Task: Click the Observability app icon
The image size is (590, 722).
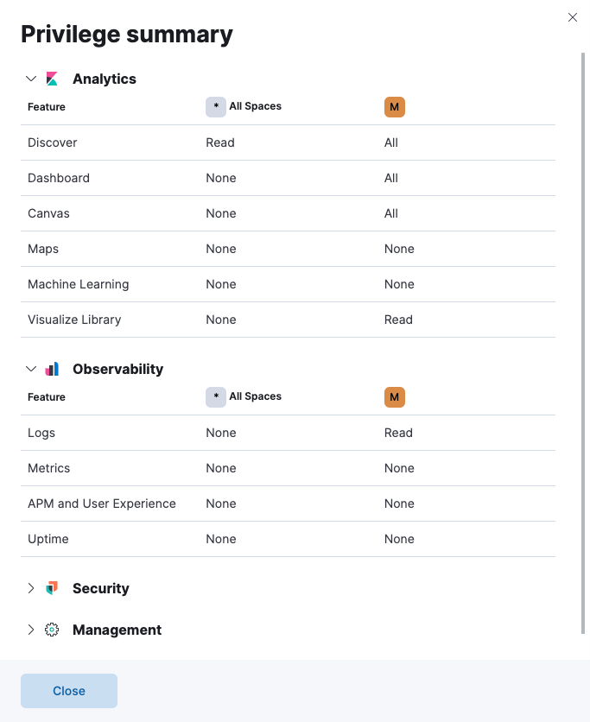Action: pos(52,369)
